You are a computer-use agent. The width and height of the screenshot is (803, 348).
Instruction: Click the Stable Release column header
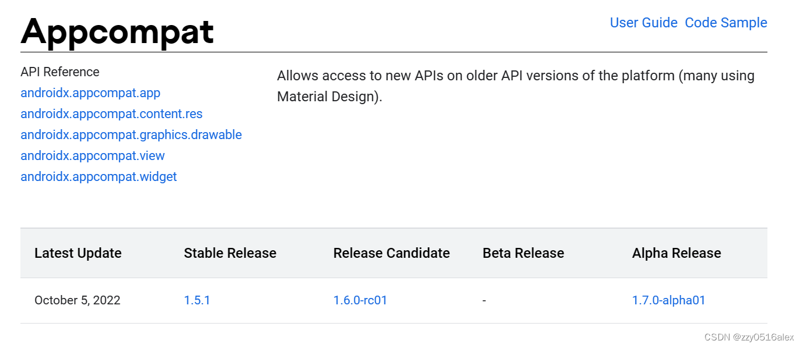pos(230,253)
